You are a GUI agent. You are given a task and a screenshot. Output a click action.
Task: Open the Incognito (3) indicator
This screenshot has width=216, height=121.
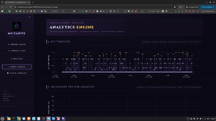pyautogui.click(x=192, y=7)
